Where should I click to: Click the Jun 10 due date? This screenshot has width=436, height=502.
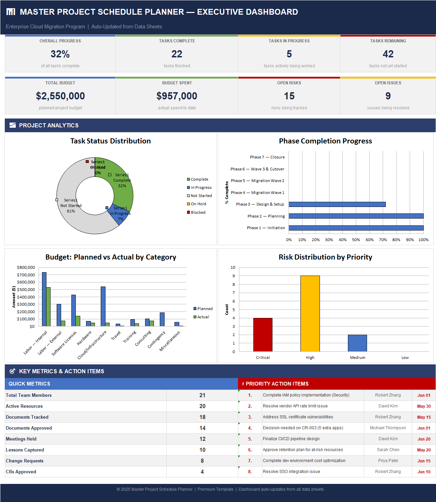(424, 472)
